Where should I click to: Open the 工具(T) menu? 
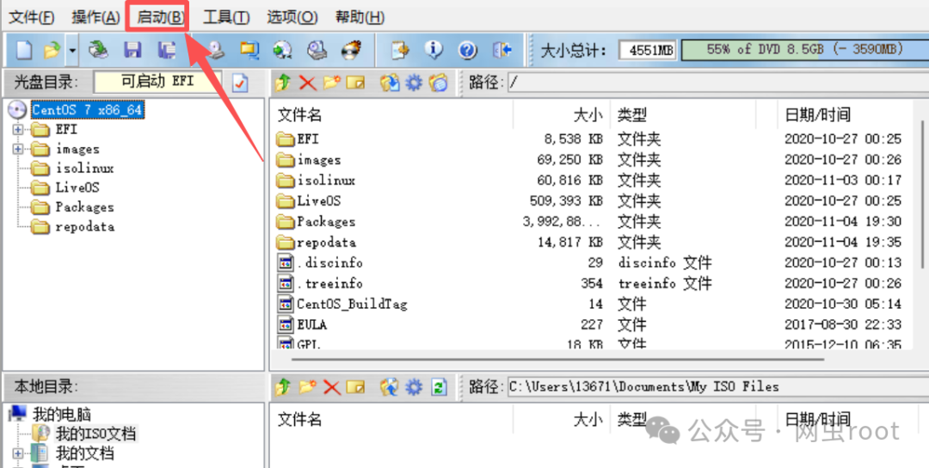click(x=226, y=17)
